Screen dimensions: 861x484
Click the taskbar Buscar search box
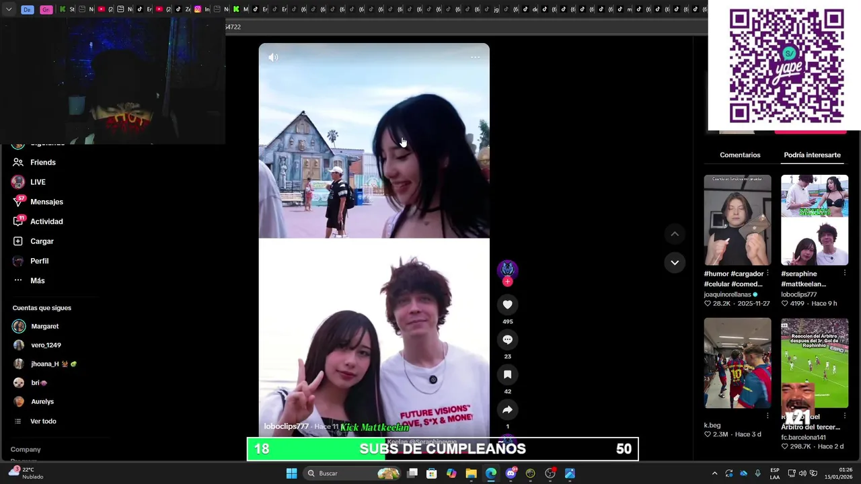pyautogui.click(x=352, y=473)
